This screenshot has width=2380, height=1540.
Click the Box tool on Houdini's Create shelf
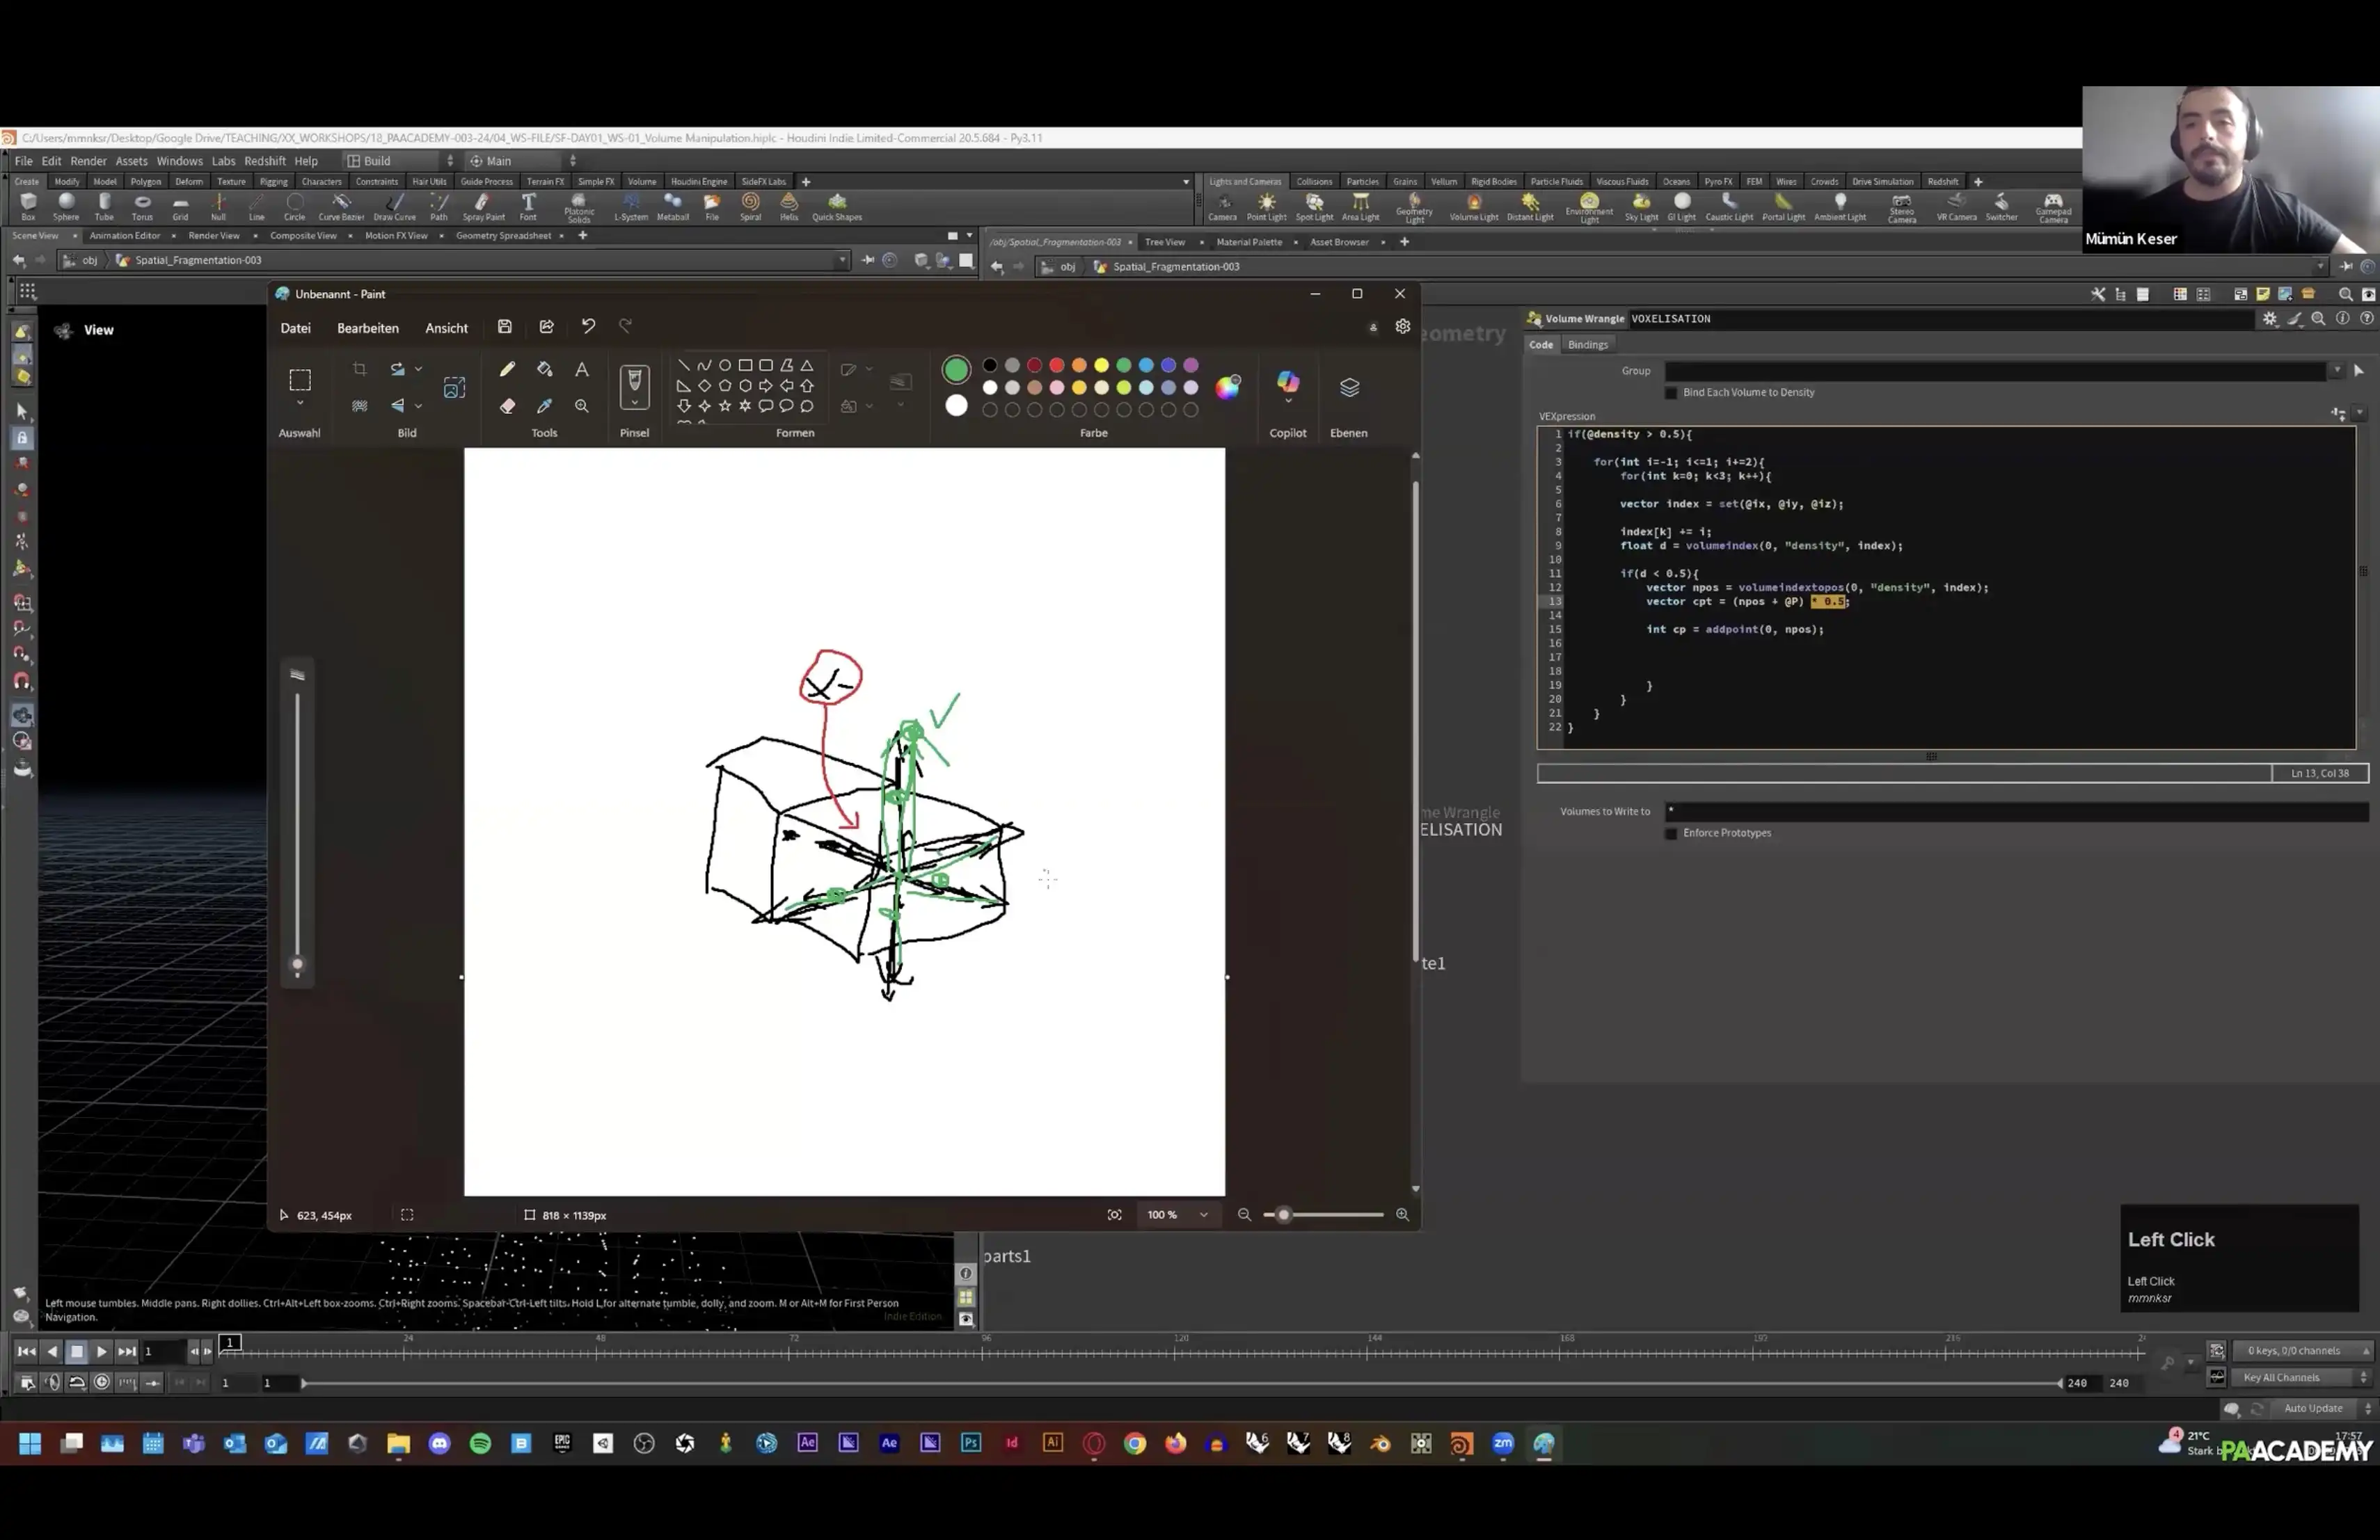[28, 207]
